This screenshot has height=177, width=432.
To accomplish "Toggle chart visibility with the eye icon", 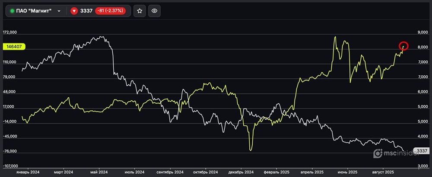I will pyautogui.click(x=155, y=11).
